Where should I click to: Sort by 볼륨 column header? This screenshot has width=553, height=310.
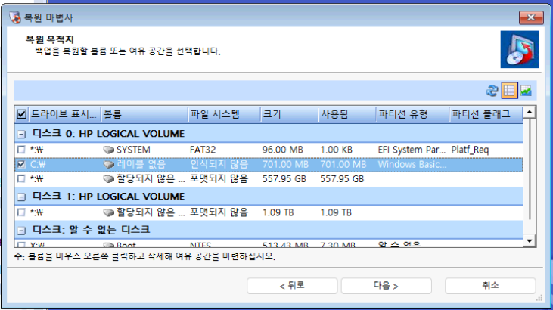(144, 114)
